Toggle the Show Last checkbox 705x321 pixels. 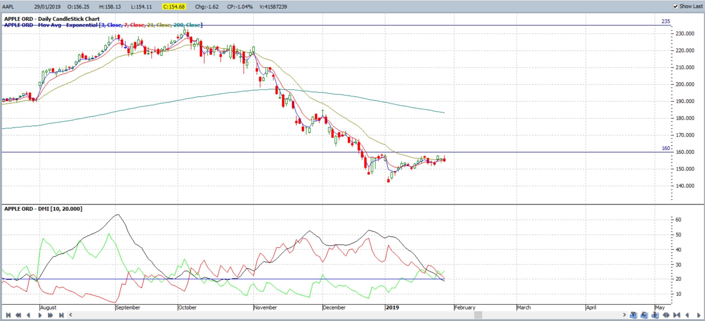coord(675,6)
